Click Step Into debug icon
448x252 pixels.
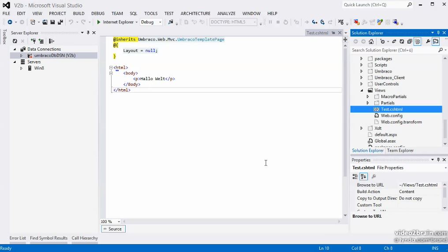(314, 22)
